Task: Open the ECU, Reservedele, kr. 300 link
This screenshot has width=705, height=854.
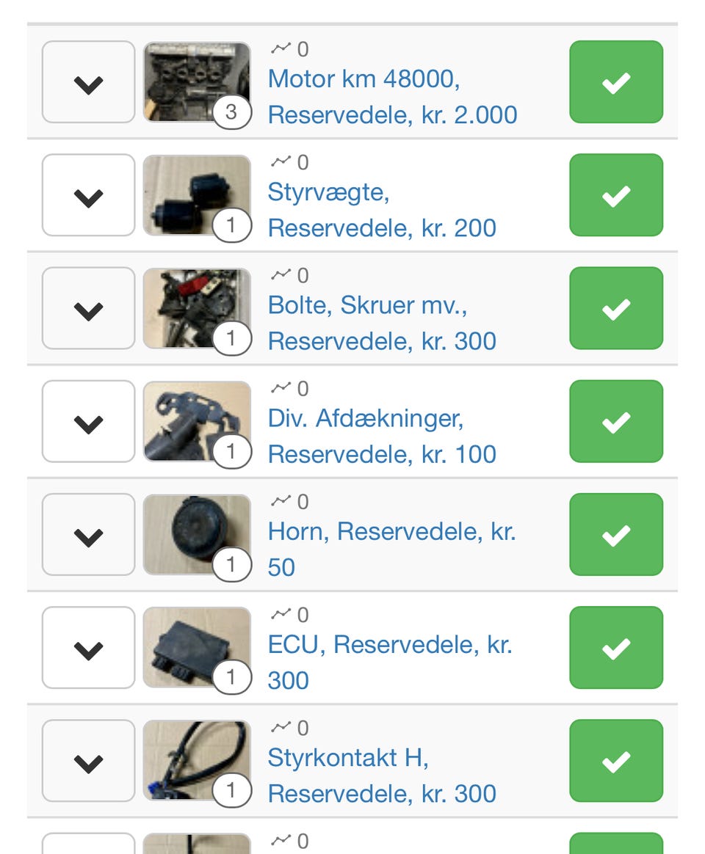Action: point(389,662)
